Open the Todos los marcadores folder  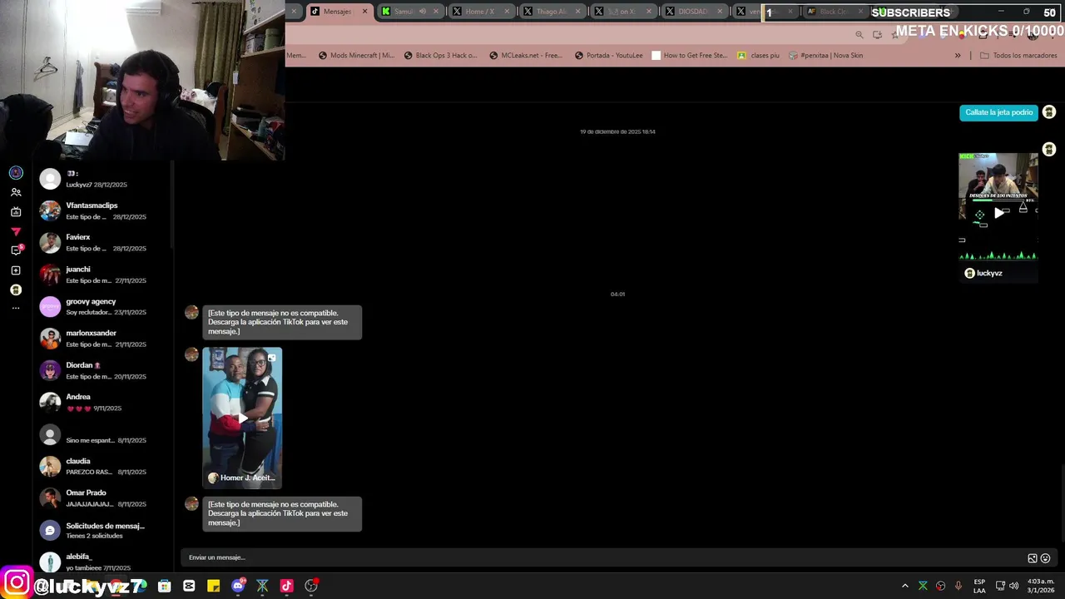pos(1018,56)
